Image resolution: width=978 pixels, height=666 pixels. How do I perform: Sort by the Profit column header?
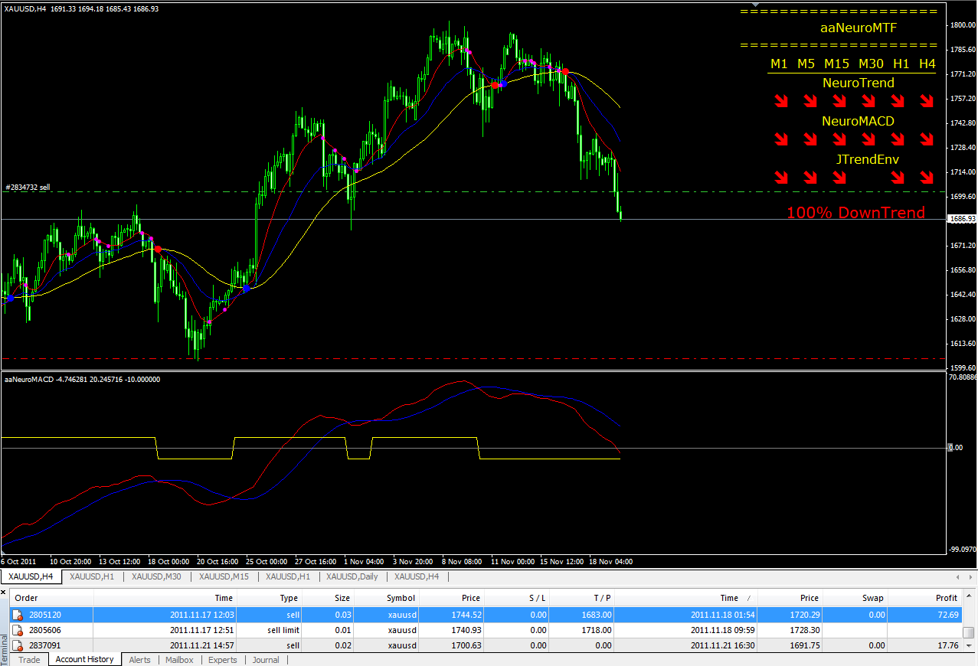pyautogui.click(x=925, y=598)
